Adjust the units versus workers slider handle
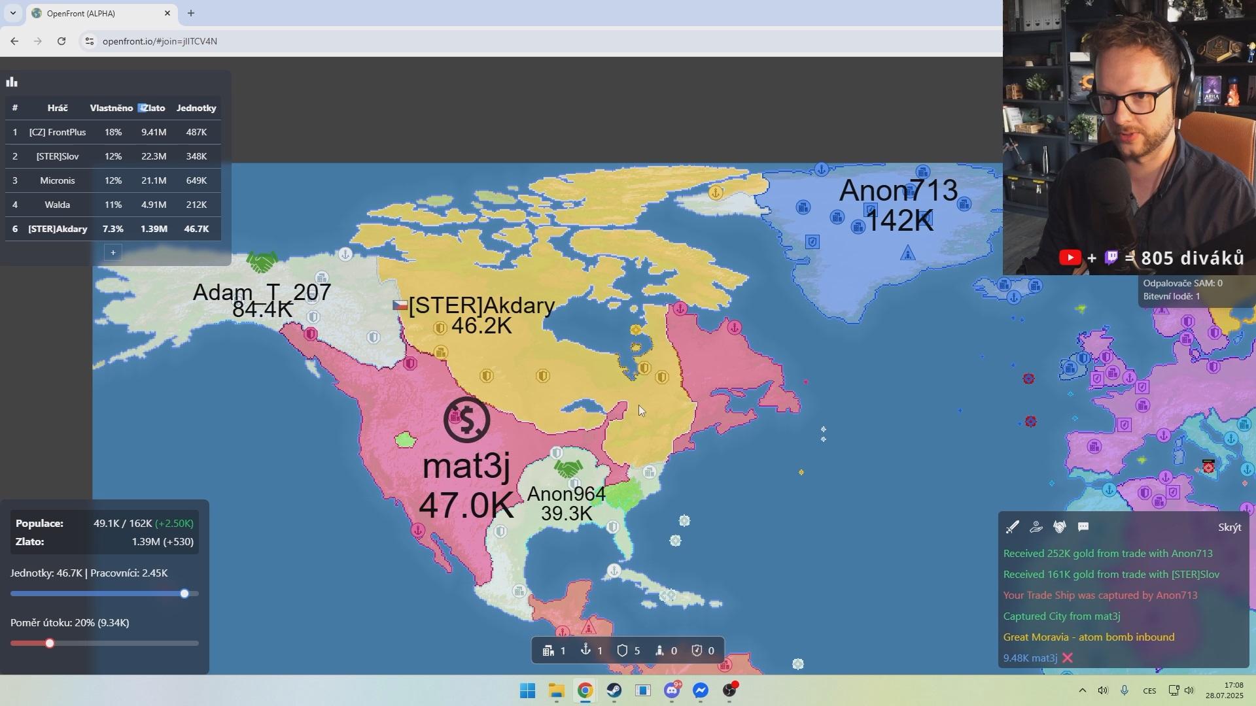The width and height of the screenshot is (1256, 706). (184, 594)
